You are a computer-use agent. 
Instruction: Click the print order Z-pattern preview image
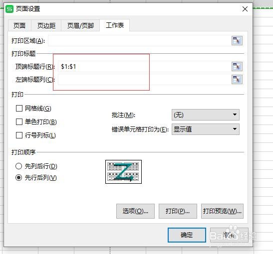click(x=123, y=172)
